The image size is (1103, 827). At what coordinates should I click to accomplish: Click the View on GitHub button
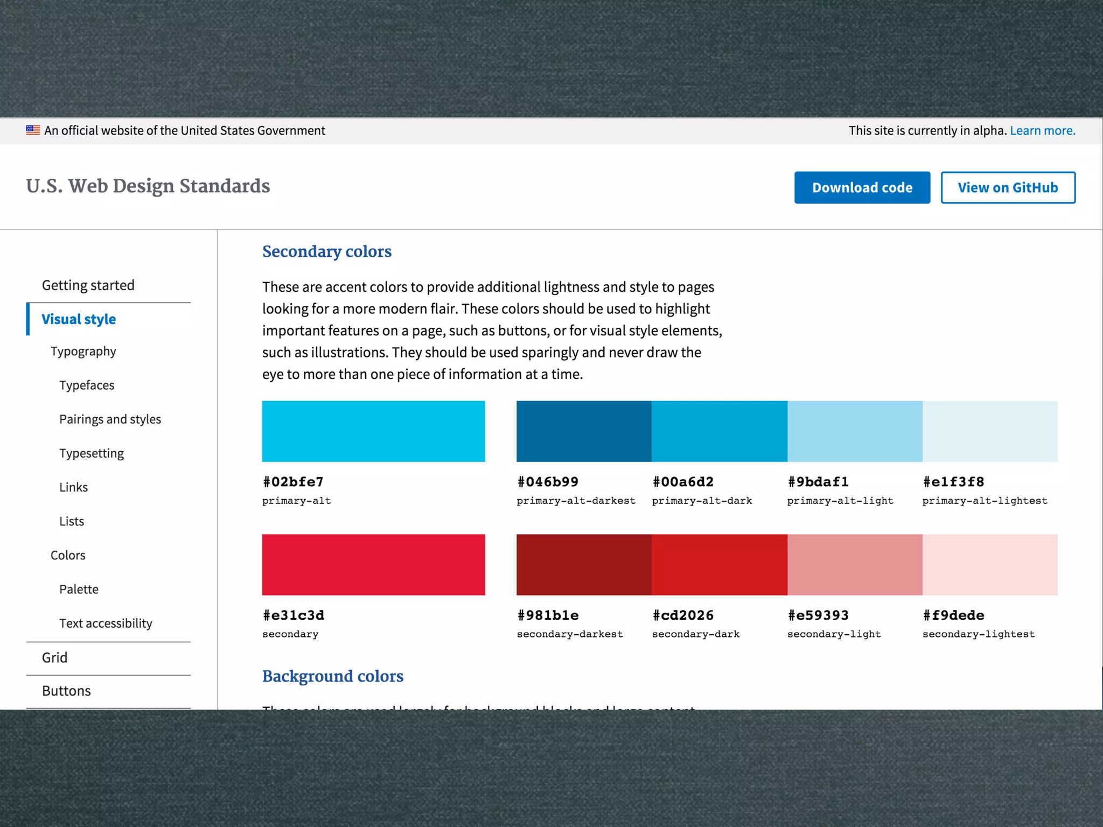pyautogui.click(x=1008, y=187)
